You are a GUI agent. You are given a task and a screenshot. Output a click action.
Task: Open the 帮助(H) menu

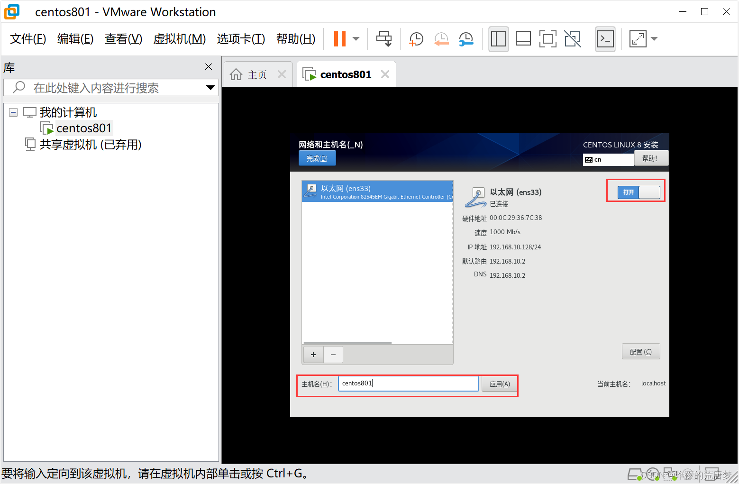pos(296,39)
